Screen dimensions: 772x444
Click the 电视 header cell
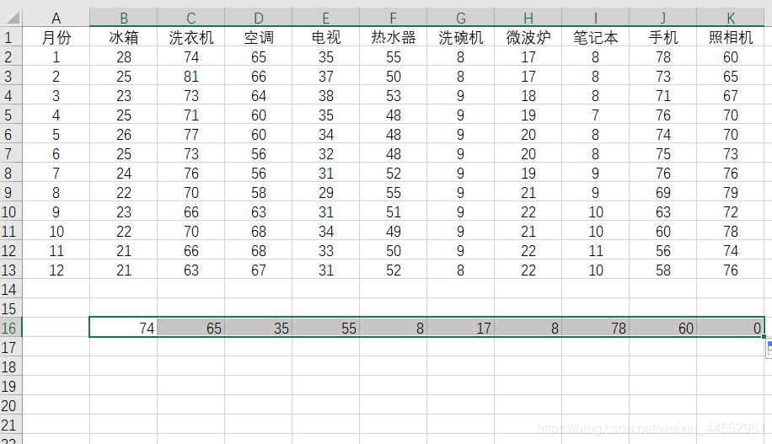coord(326,37)
